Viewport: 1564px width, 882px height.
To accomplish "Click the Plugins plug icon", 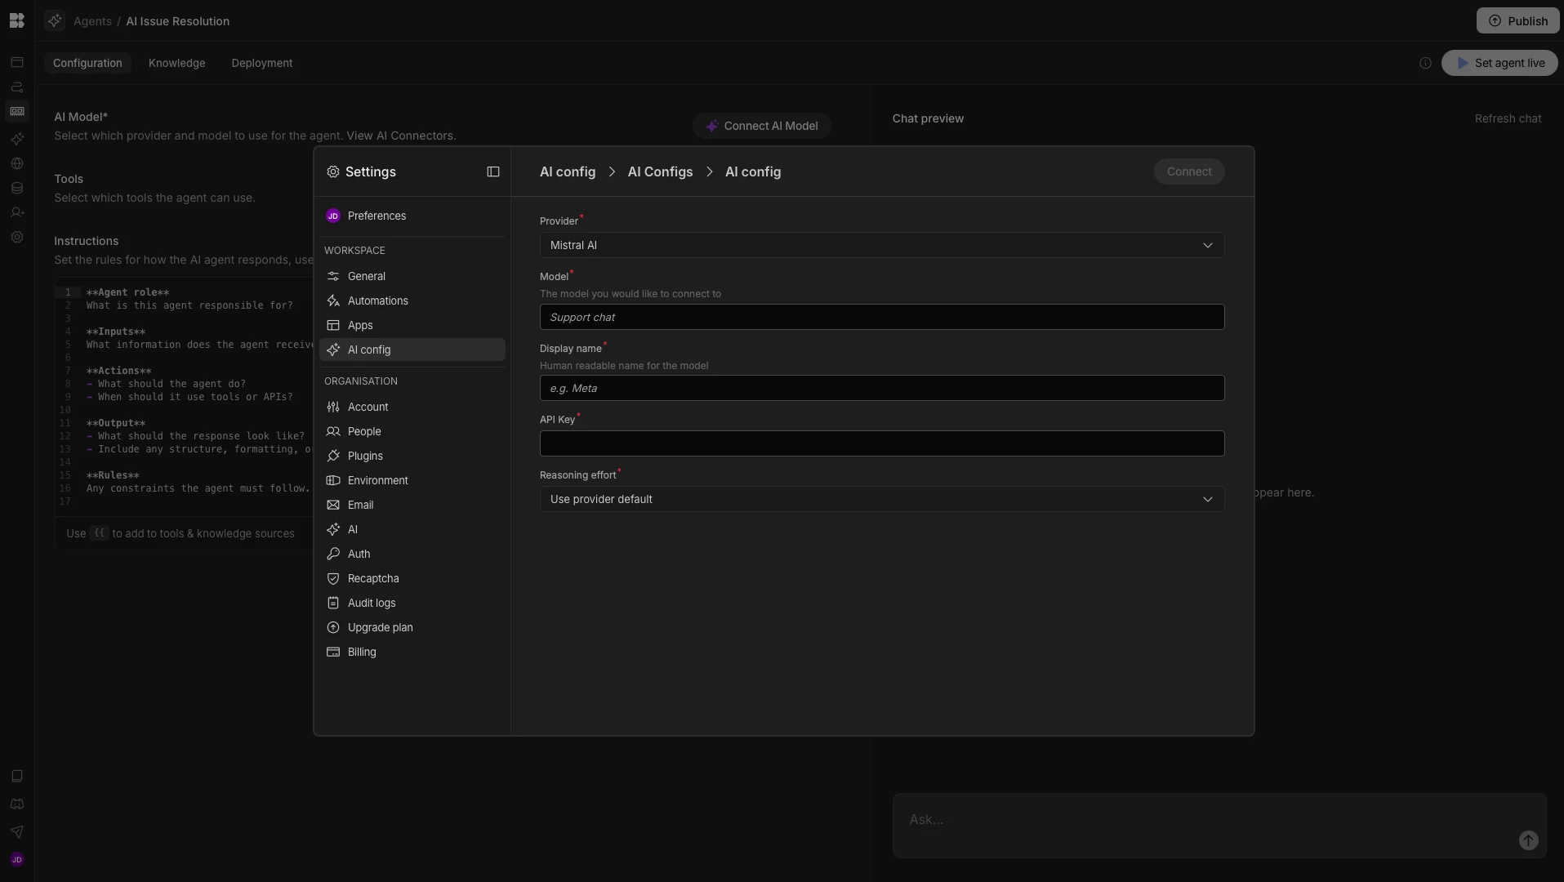I will coord(333,456).
